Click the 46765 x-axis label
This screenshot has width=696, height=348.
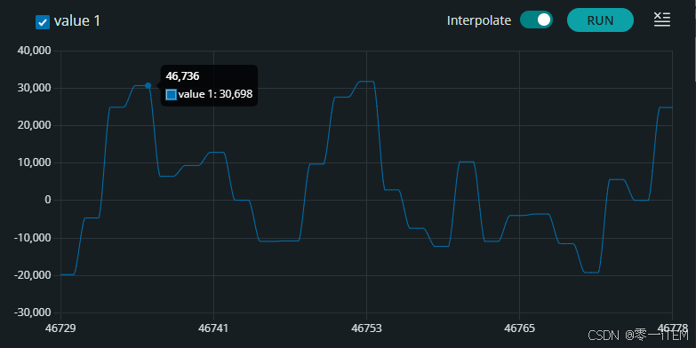coord(519,328)
